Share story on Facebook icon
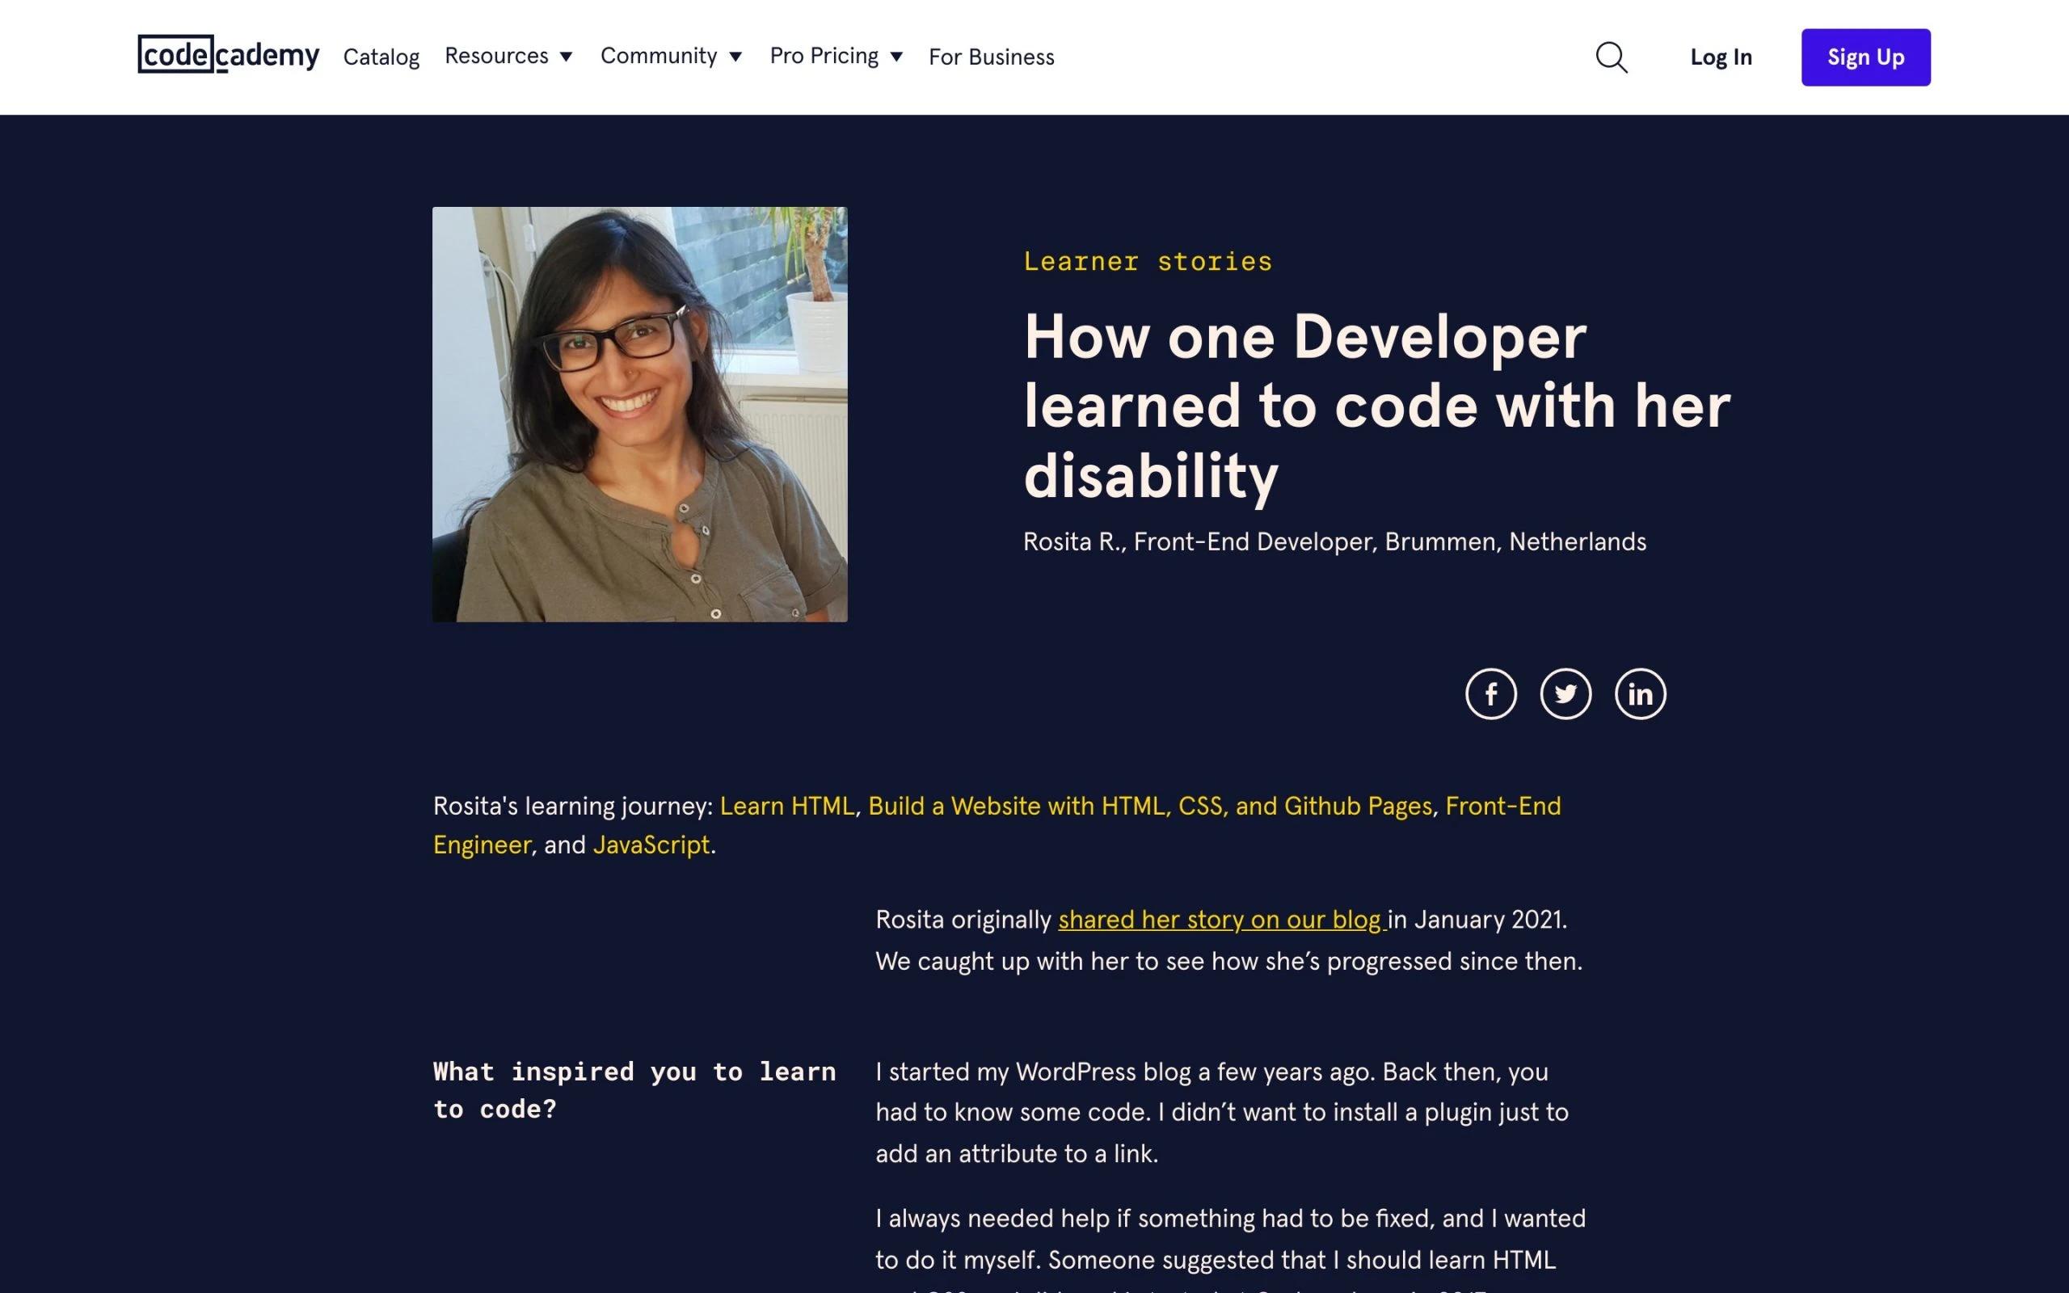Screen dimensions: 2069x1293 pos(1490,693)
